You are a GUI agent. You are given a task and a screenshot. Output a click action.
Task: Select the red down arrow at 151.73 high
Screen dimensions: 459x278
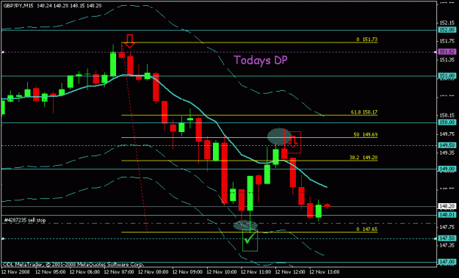point(130,41)
